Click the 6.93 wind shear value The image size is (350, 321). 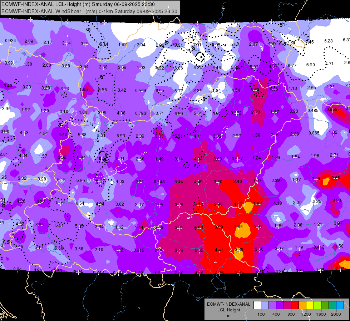[121, 136]
